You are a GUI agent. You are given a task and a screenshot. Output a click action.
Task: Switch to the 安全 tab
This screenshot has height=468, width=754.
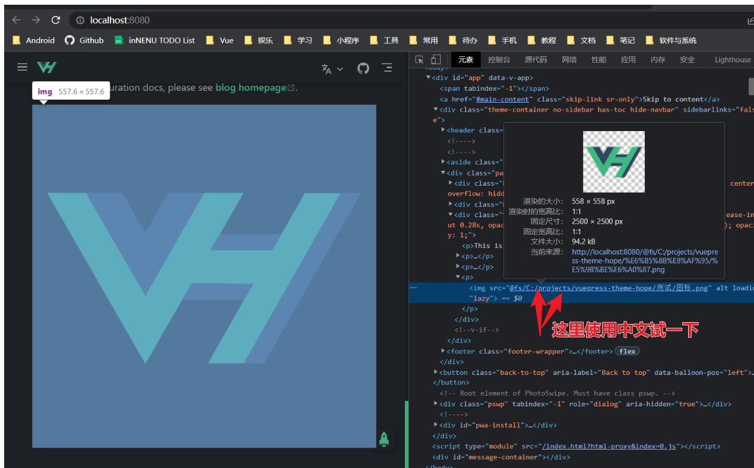tap(687, 59)
